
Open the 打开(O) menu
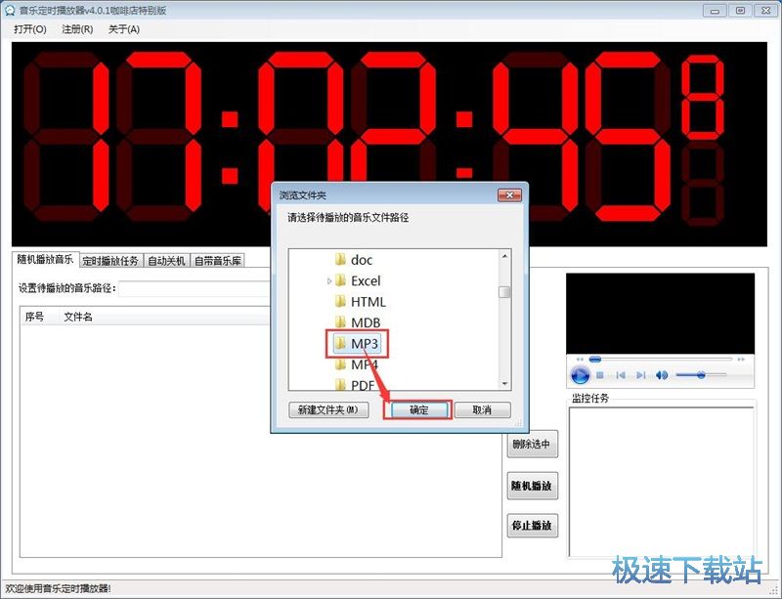point(26,29)
